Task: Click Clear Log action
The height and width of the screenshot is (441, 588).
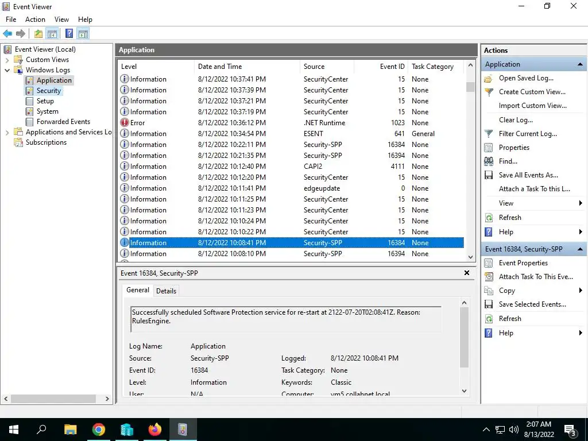Action: pos(516,120)
